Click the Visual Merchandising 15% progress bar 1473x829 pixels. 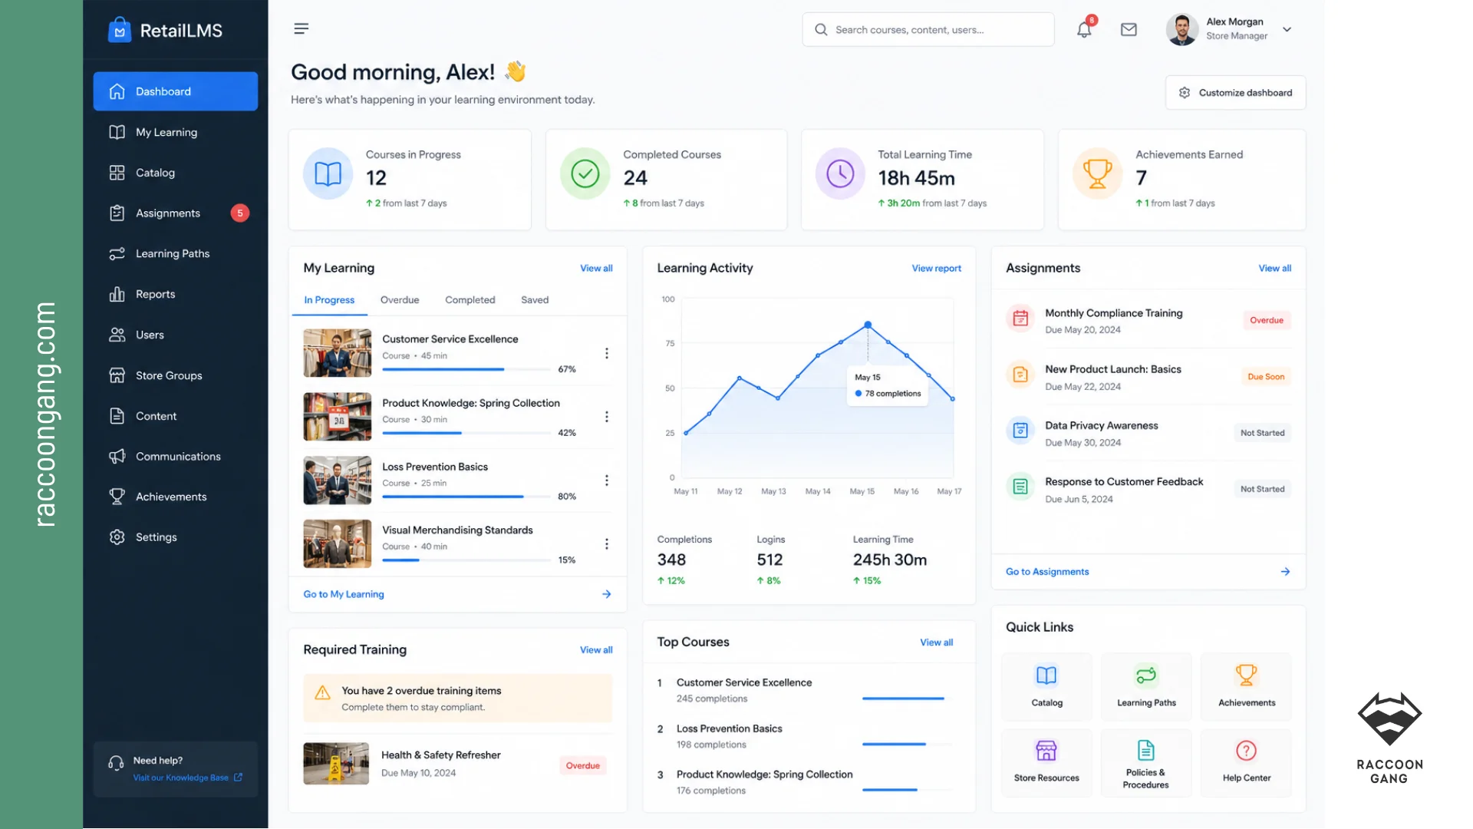[467, 561]
